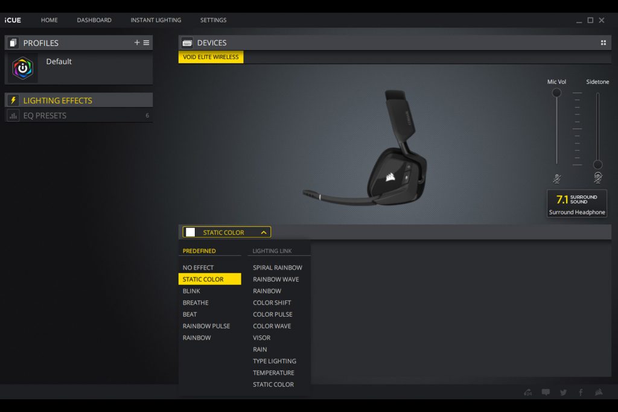Image resolution: width=618 pixels, height=412 pixels.
Task: Choose the Rainbow Wave effect
Action: coord(276,279)
